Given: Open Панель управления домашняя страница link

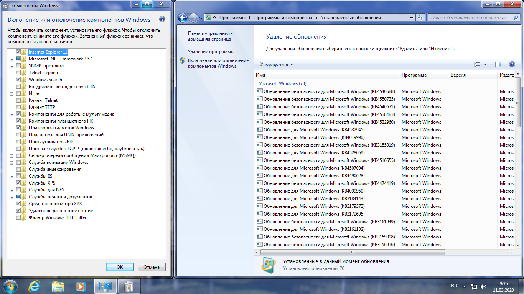Looking at the screenshot, I should pyautogui.click(x=210, y=36).
